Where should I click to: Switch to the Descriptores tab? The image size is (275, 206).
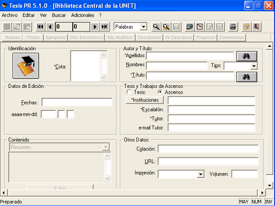pos(149,38)
